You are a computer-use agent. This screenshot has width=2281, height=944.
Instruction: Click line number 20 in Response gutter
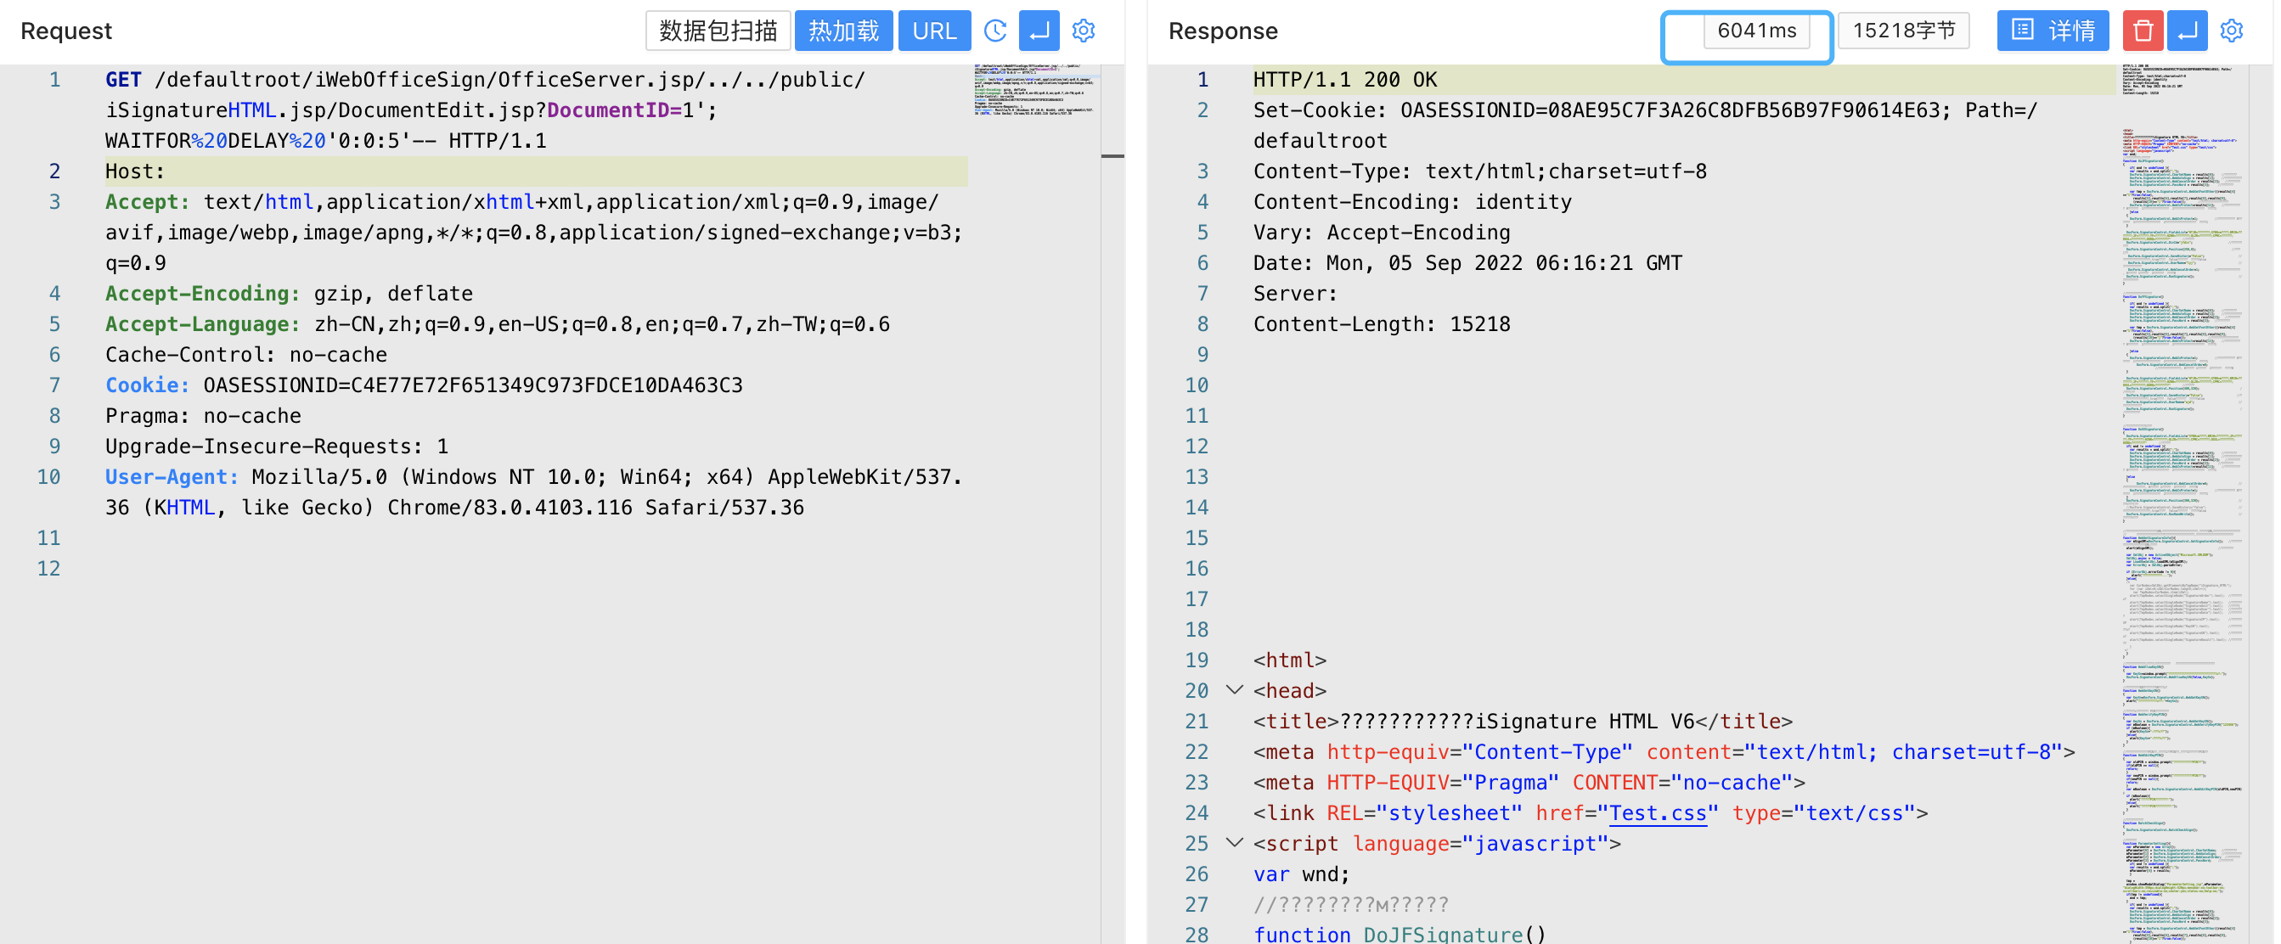click(1197, 691)
